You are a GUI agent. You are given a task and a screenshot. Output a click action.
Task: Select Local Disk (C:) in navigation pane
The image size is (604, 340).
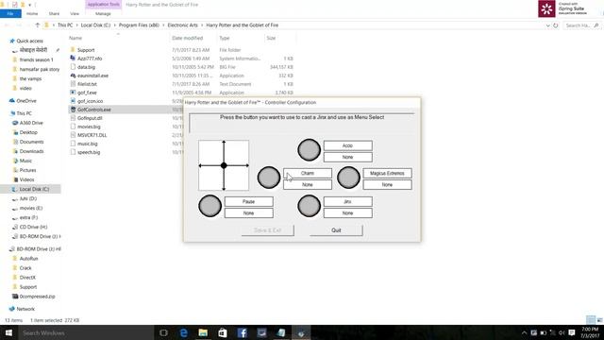click(x=34, y=189)
